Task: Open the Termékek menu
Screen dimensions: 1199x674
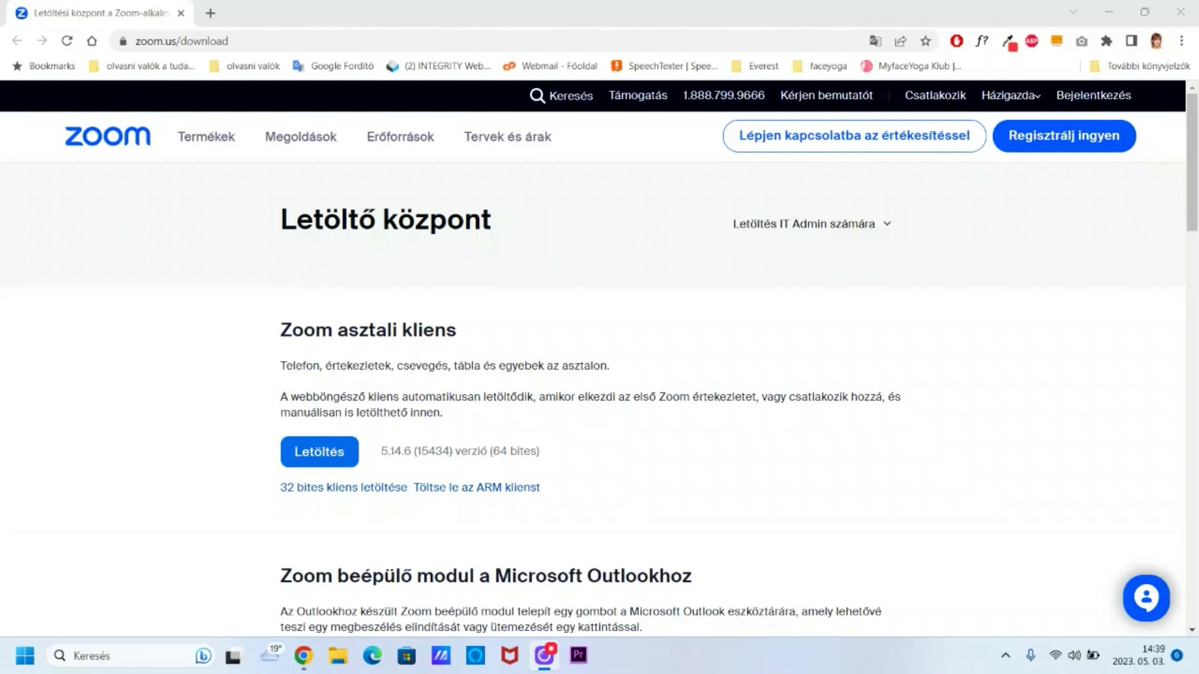Action: point(206,137)
